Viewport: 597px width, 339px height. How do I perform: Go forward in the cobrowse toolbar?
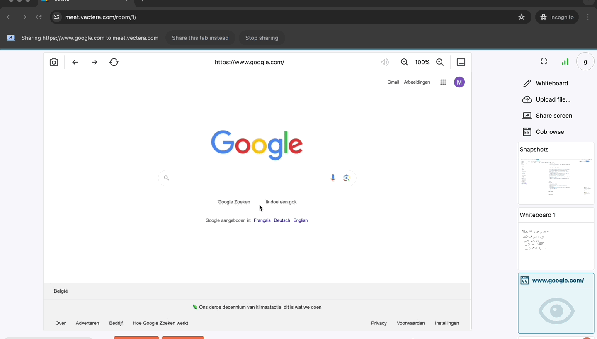[95, 62]
